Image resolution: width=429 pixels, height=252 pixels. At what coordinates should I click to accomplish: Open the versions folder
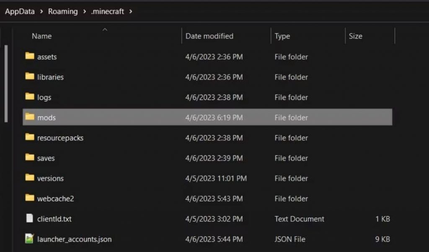coord(50,178)
